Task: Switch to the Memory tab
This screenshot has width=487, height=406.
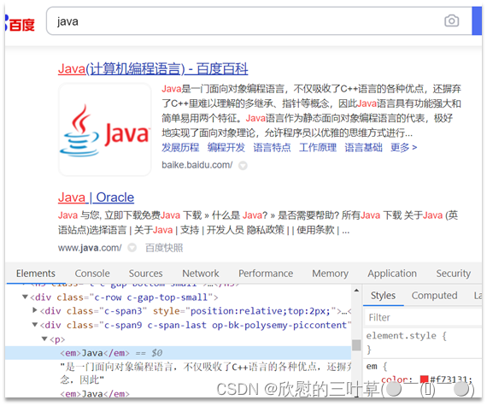Action: [x=330, y=274]
